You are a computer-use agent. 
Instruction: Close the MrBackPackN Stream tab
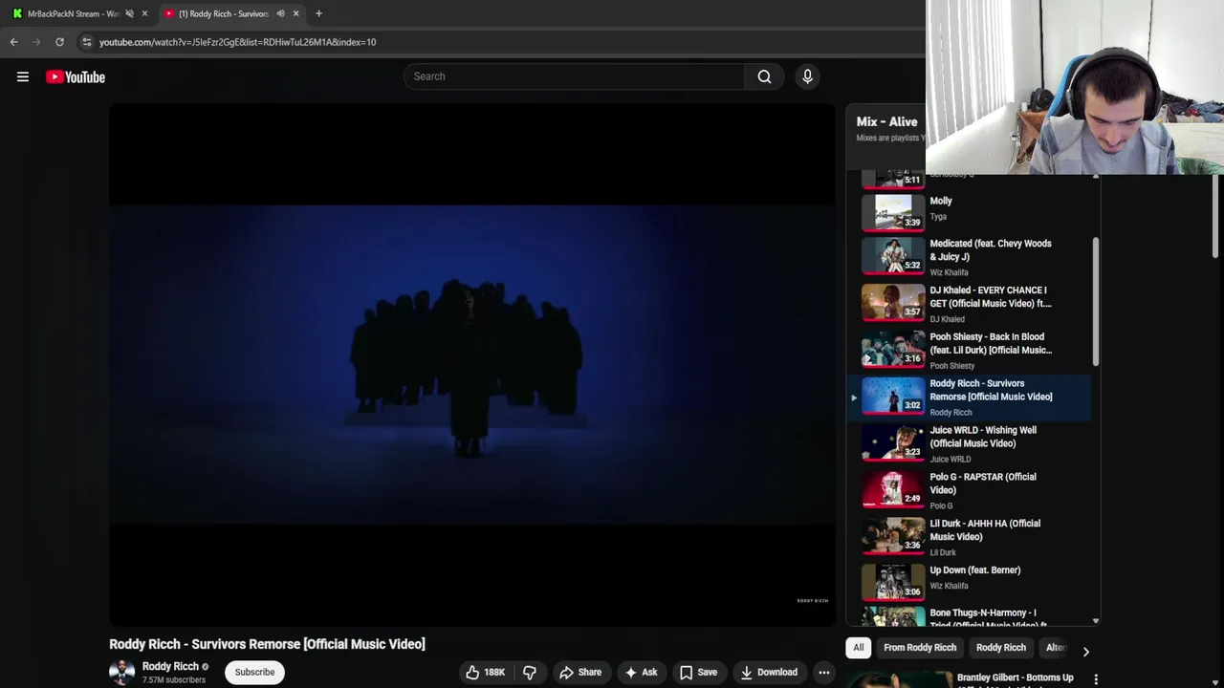pyautogui.click(x=144, y=13)
